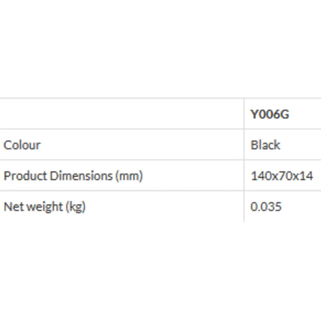Click the empty header cell left of Y006G
The height and width of the screenshot is (321, 321).
[x=121, y=114]
